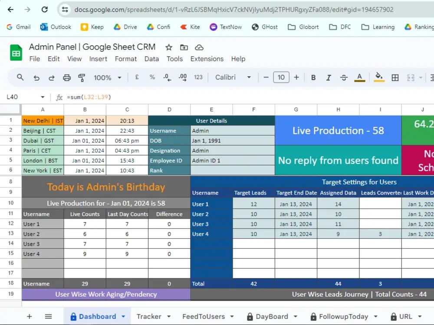Open the Tools menu
Screen dimensions: 434x325
point(174,59)
